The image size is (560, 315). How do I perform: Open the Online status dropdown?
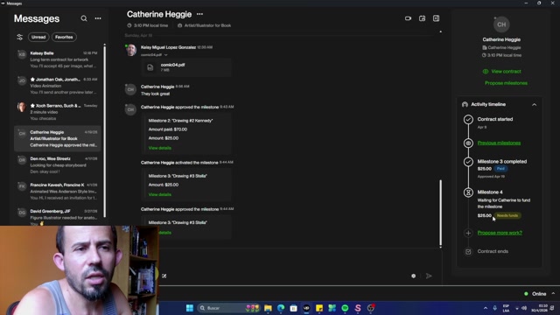553,294
